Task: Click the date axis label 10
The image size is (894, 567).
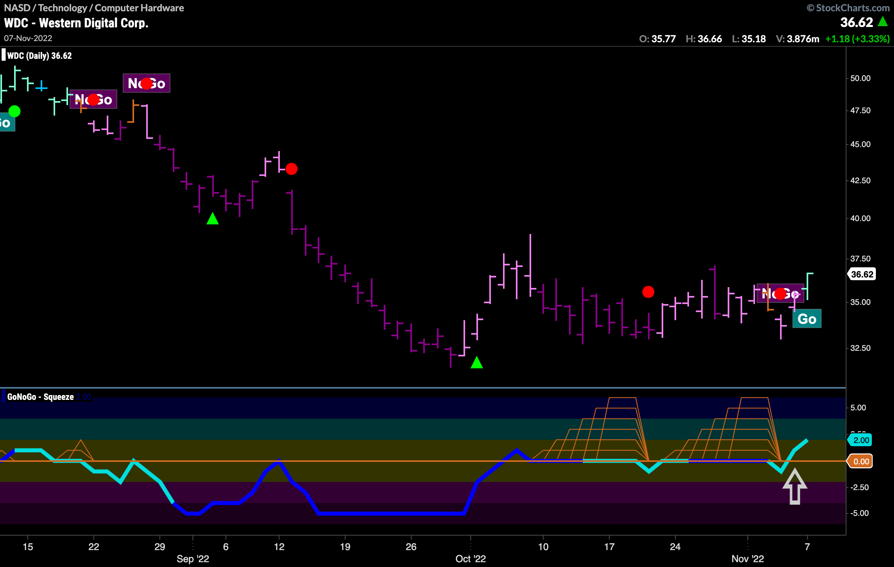Action: tap(543, 546)
